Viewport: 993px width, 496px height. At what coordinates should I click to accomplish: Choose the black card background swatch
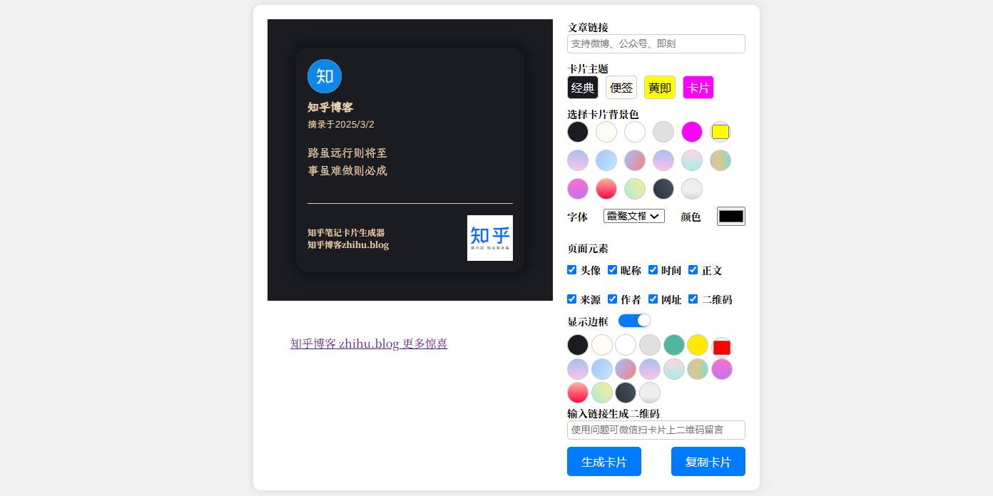pos(577,132)
